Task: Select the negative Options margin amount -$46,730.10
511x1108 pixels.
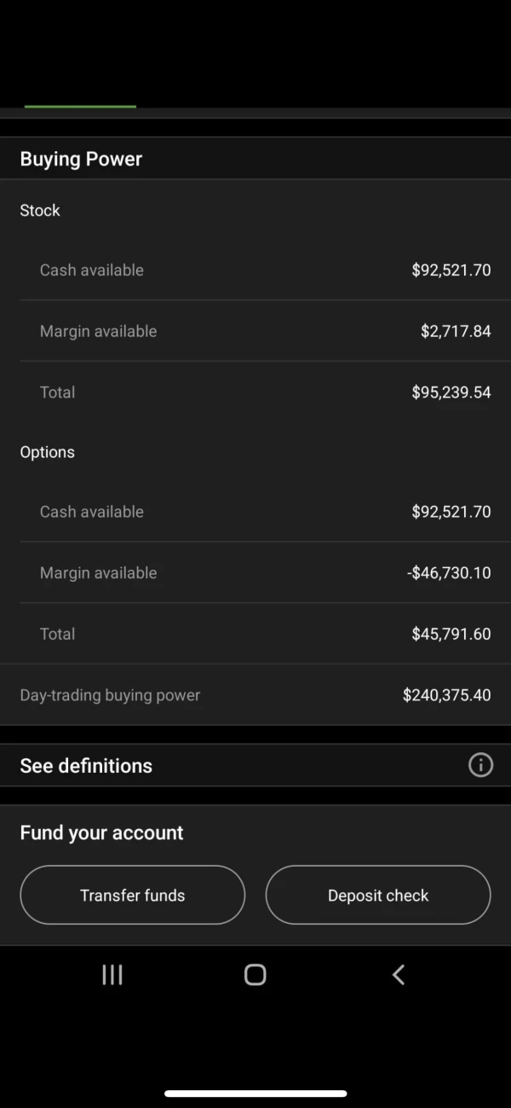Action: [449, 573]
